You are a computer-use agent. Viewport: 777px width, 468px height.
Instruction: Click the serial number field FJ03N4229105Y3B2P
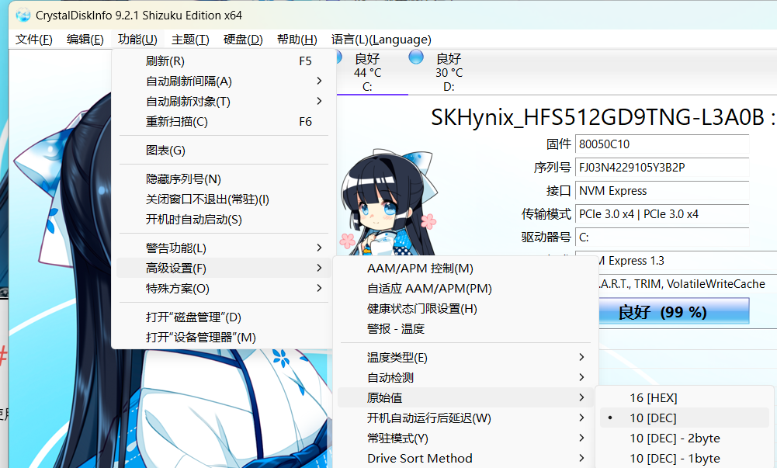pyautogui.click(x=662, y=168)
